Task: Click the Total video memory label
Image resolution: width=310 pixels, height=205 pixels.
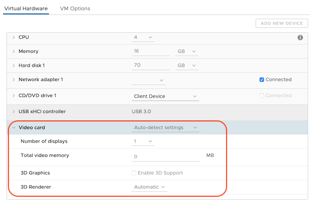Action: pos(45,155)
